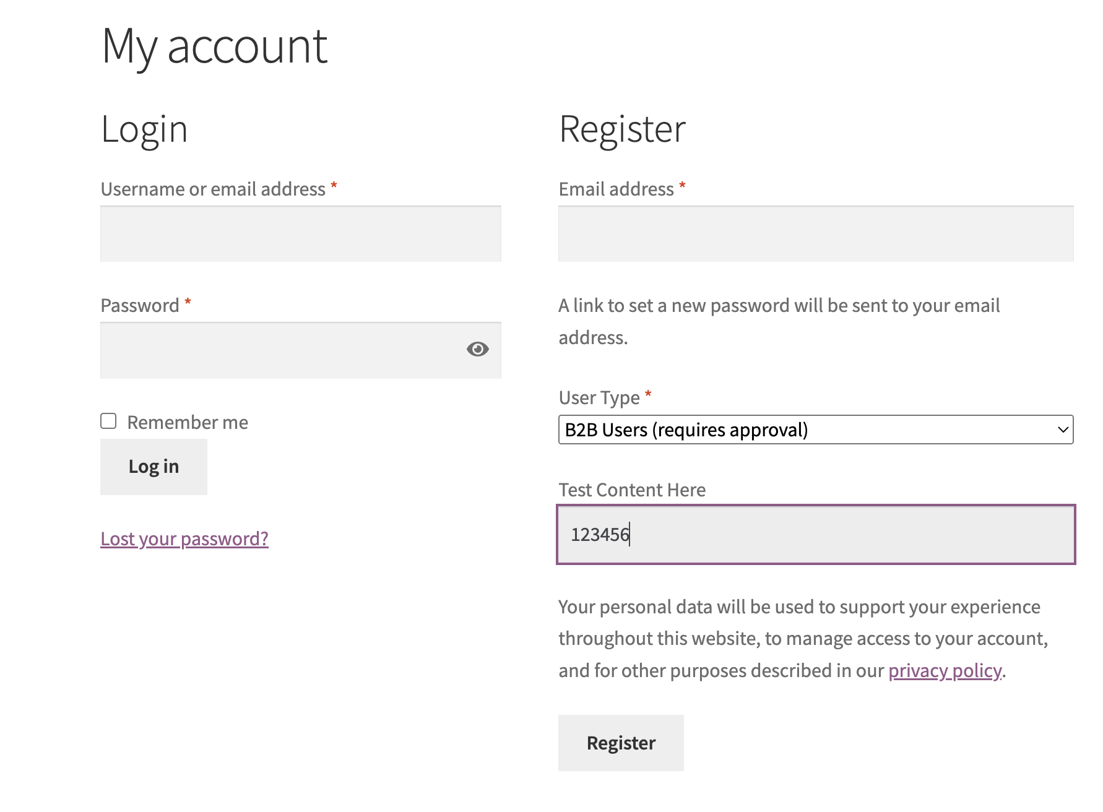Viewport: 1103px width, 812px height.
Task: Focus the Username or email address field
Action: click(x=301, y=234)
